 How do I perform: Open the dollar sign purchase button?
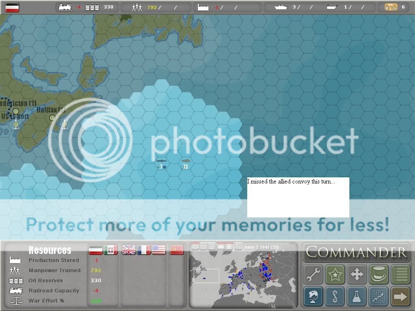click(x=335, y=296)
